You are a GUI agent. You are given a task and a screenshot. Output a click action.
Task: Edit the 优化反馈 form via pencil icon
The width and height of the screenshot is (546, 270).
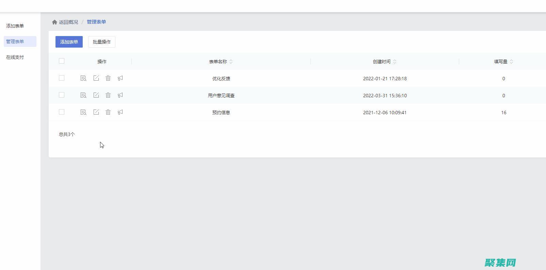pos(96,78)
